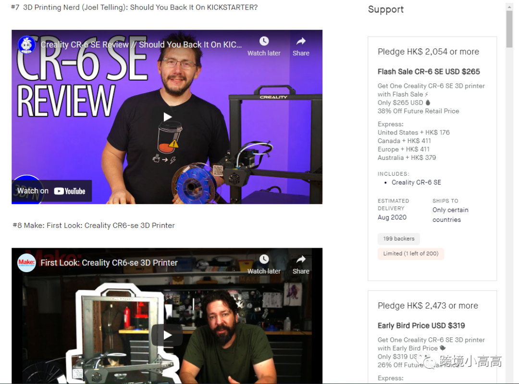This screenshot has height=384, width=519.
Task: Click United States + HK$ 176 shipping line
Action: point(413,132)
